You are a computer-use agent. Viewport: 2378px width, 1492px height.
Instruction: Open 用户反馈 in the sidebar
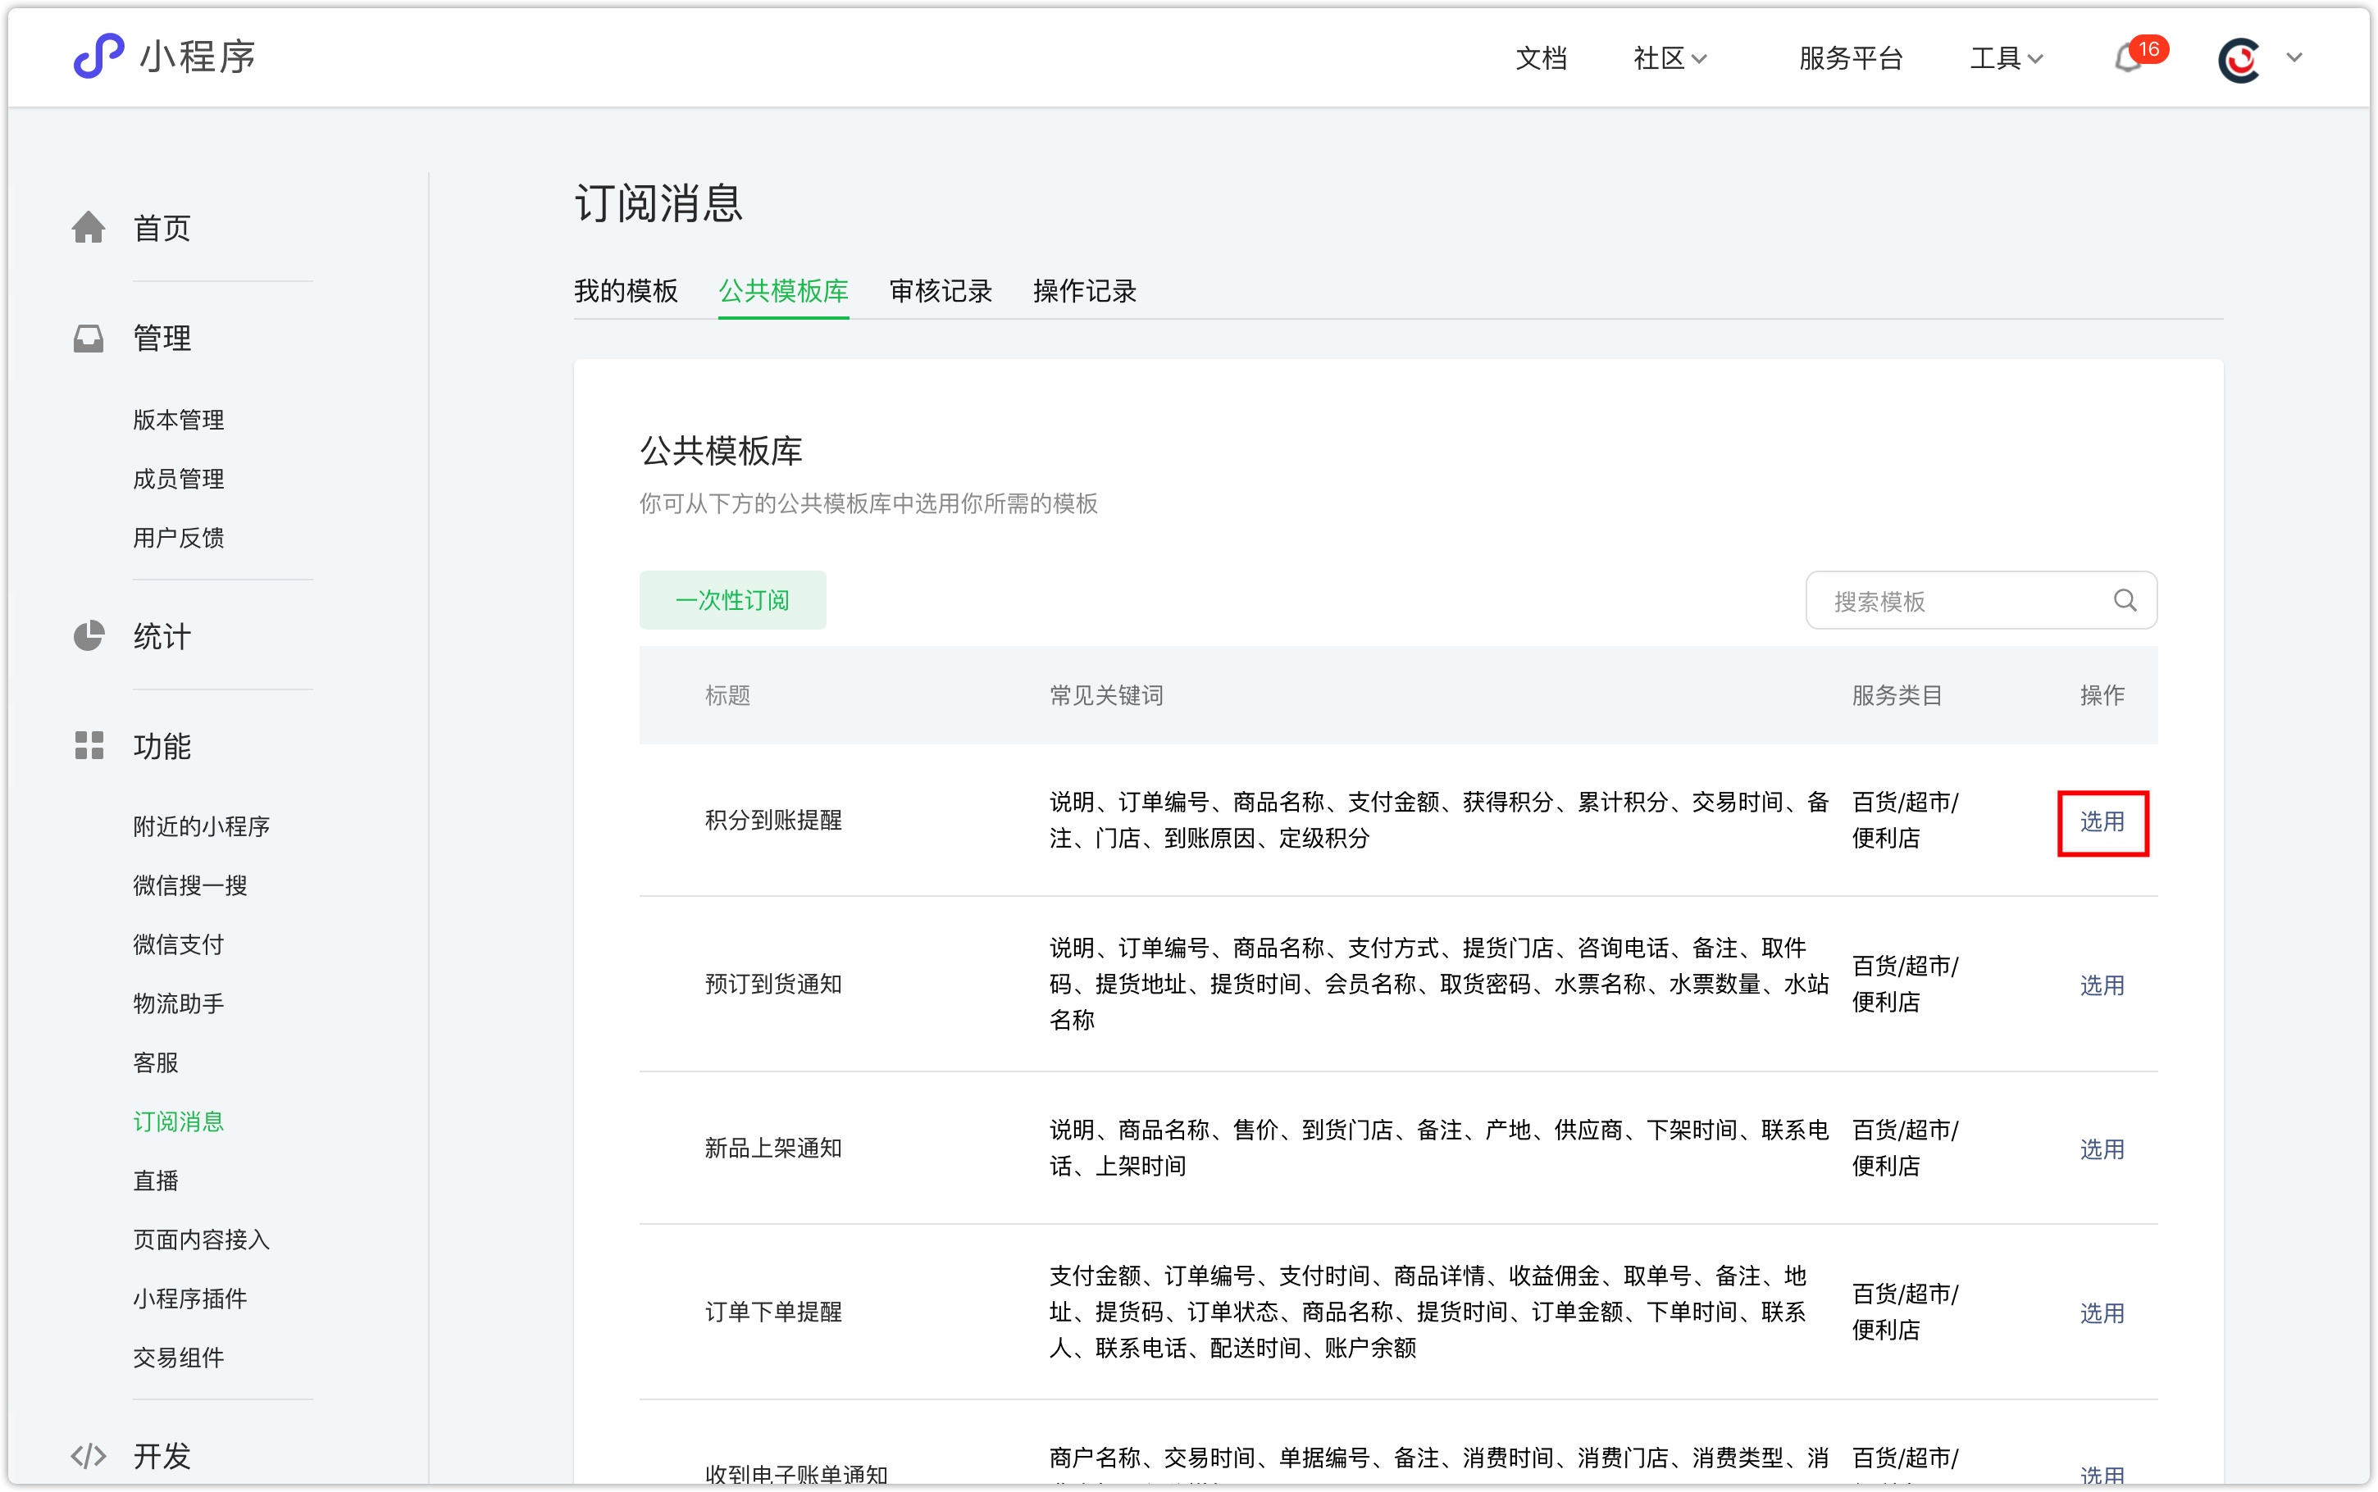pyautogui.click(x=179, y=539)
